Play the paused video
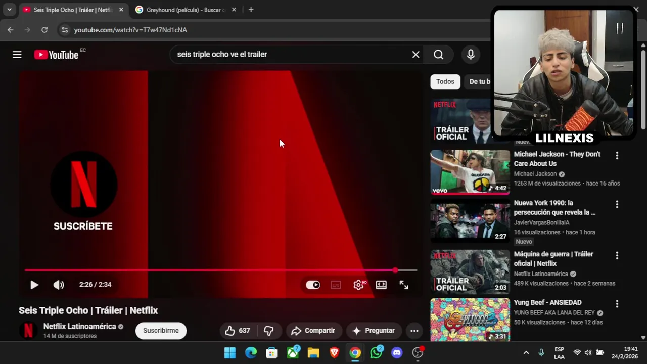This screenshot has width=647, height=364. pos(34,285)
